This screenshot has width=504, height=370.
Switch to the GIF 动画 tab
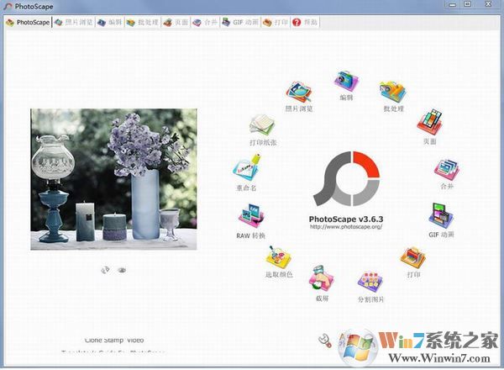(240, 22)
